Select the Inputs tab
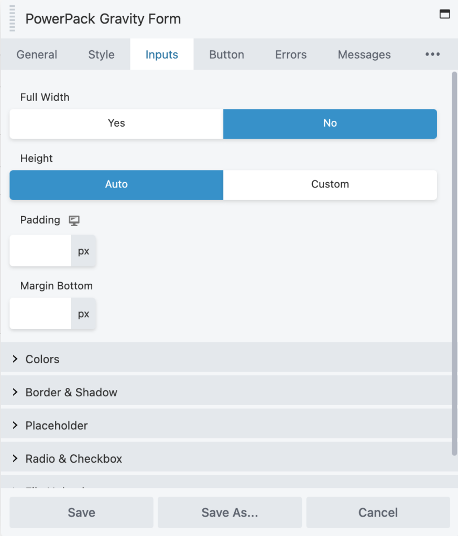Viewport: 458px width, 536px height. click(x=161, y=54)
